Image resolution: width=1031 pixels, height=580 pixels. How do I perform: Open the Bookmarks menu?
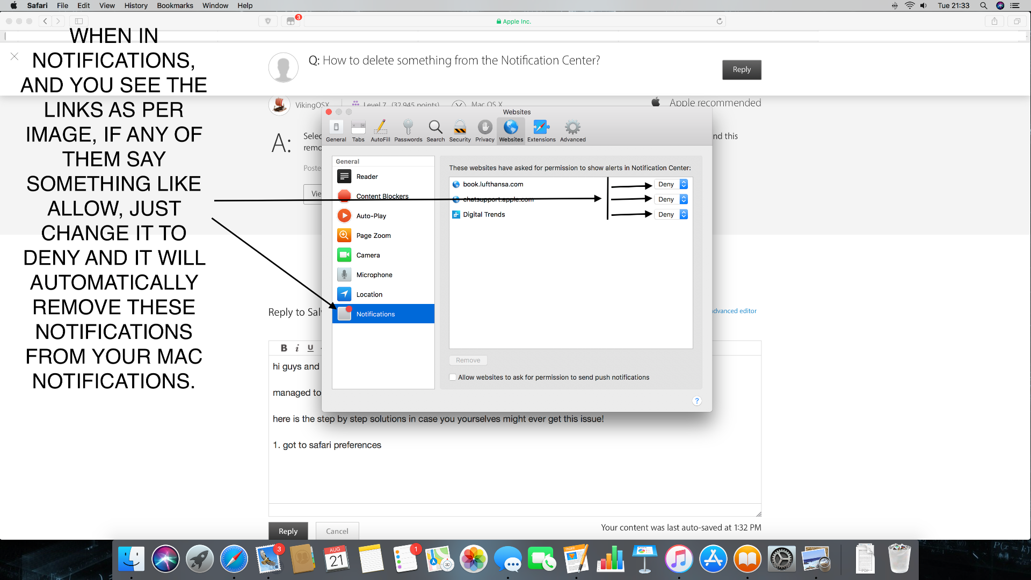click(175, 5)
